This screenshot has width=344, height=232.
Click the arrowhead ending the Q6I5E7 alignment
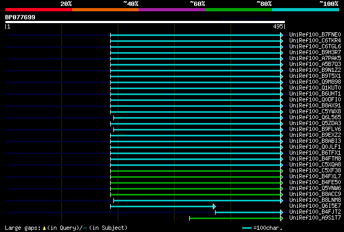pyautogui.click(x=214, y=207)
